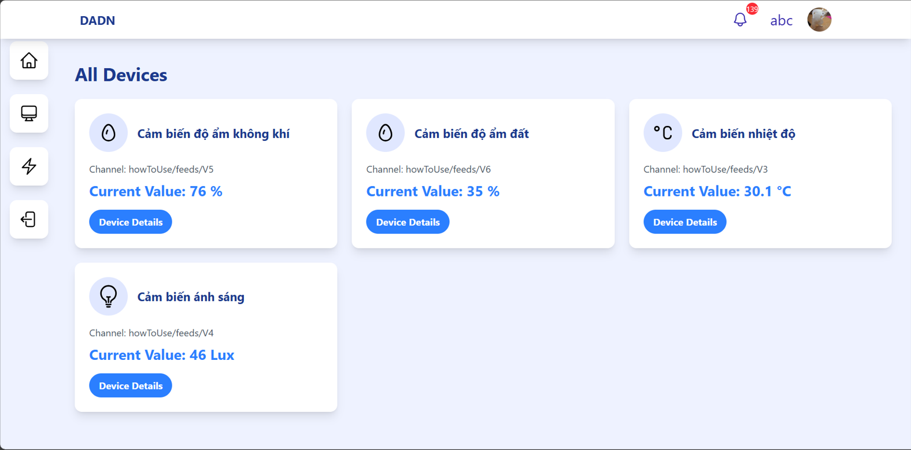This screenshot has width=911, height=450.
Task: Click the 'Cảm biến ánh sáng' card title
Action: click(191, 297)
